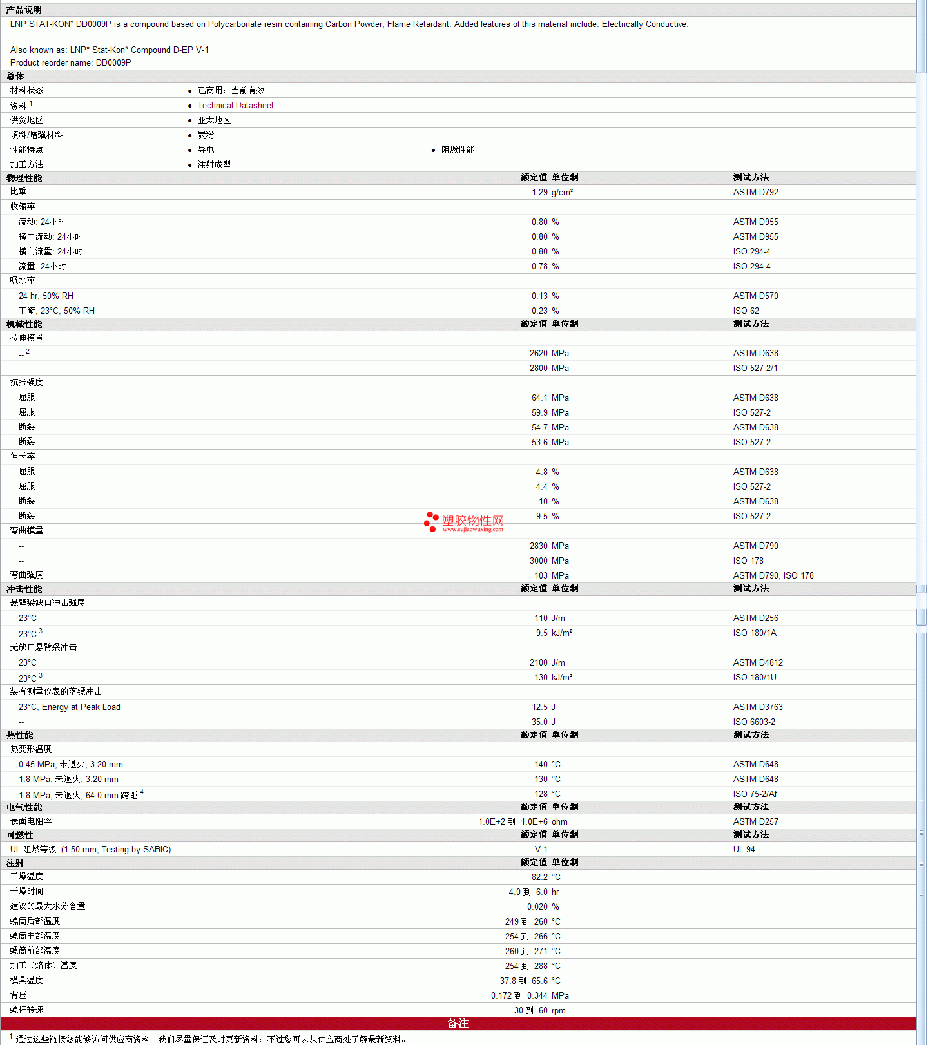The image size is (928, 1045).
Task: Select the 干燥时间 row label
Action: [26, 891]
